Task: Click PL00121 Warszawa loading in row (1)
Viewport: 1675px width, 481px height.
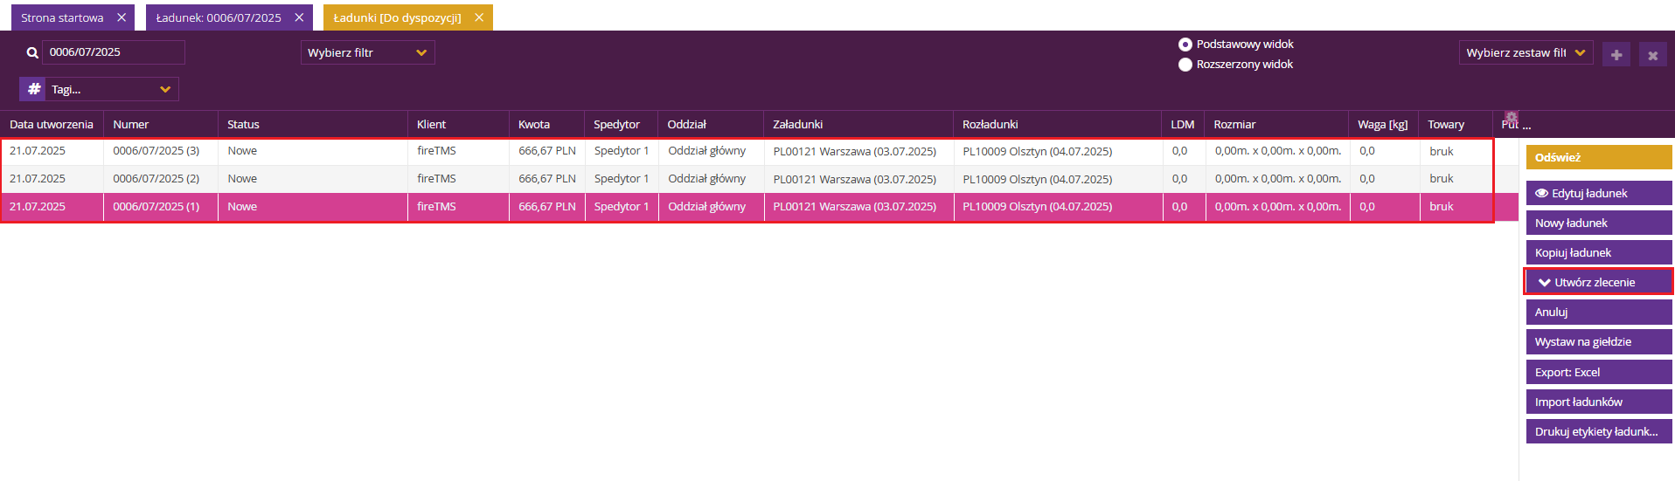Action: click(x=854, y=207)
